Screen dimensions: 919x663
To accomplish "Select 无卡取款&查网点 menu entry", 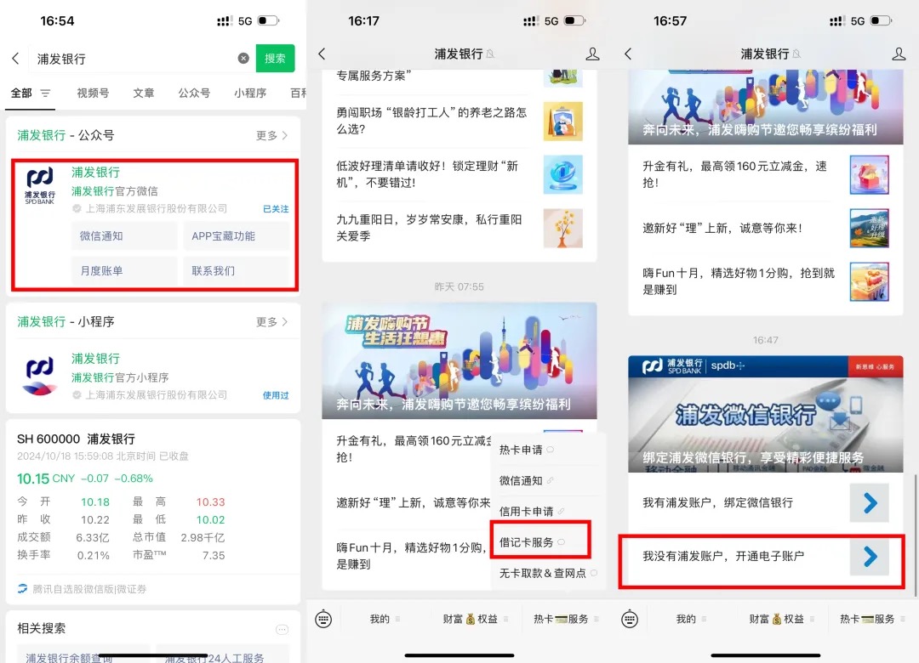I will point(547,573).
